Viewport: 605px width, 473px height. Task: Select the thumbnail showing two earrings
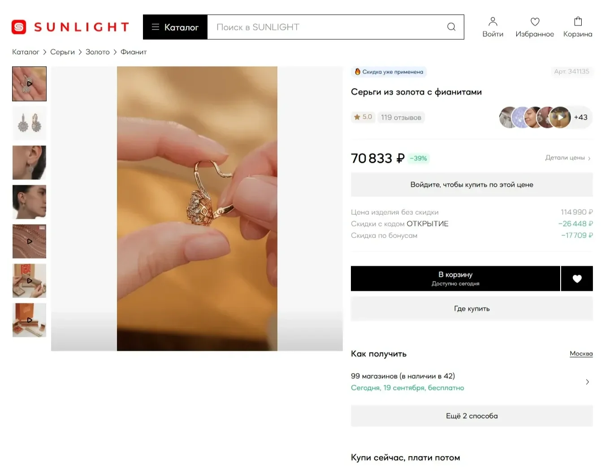pos(29,123)
